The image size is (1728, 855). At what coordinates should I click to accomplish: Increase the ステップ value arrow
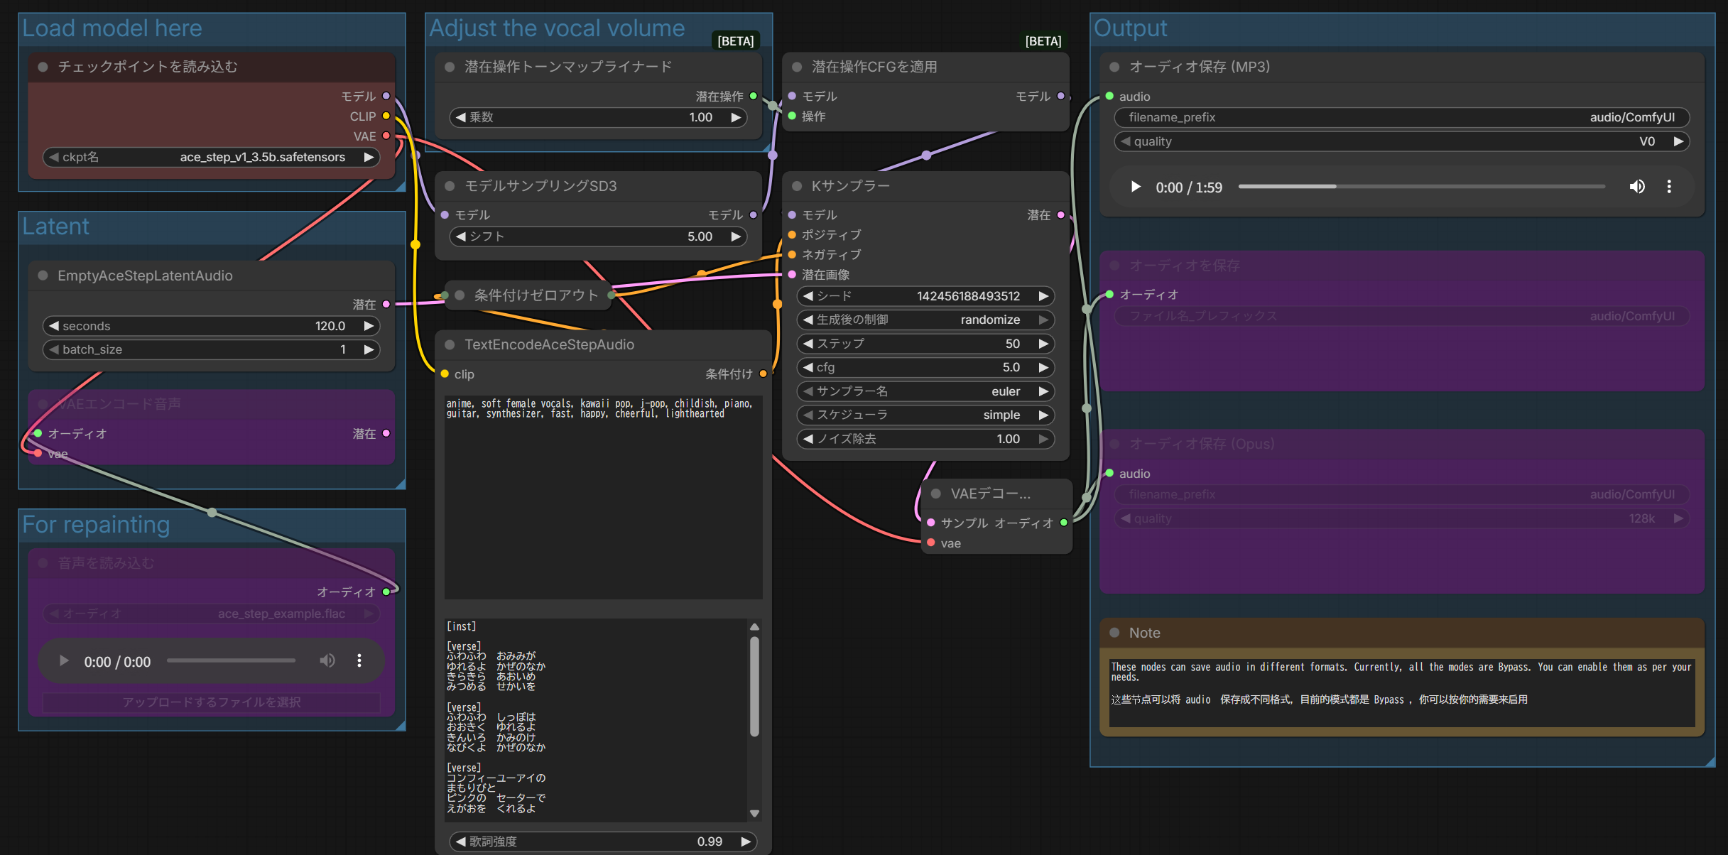(x=1043, y=344)
